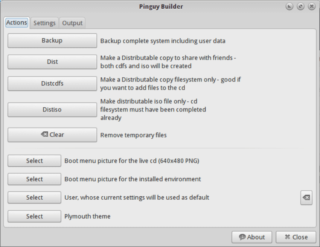Run the Distcdfs filesystem-only build

pos(52,84)
